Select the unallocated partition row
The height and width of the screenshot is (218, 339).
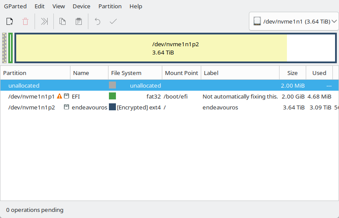pyautogui.click(x=169, y=85)
